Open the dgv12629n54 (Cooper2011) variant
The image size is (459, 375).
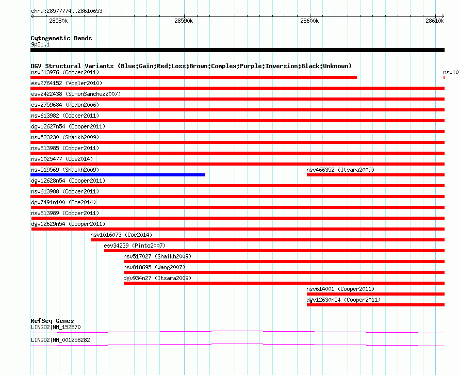(x=68, y=224)
